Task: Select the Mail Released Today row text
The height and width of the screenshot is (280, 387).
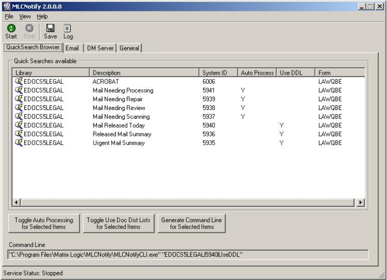Action: pos(118,125)
